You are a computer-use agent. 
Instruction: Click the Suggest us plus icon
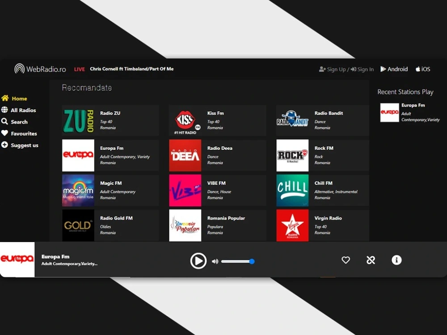click(x=4, y=145)
